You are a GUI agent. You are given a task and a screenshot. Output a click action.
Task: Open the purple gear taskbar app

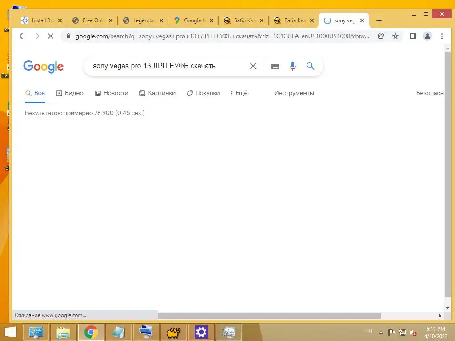point(201,332)
